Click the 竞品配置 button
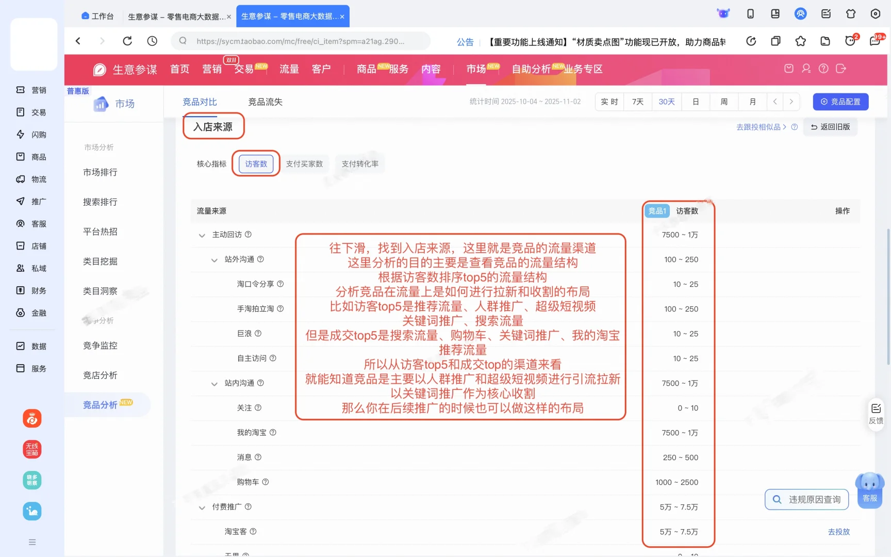 click(x=840, y=102)
